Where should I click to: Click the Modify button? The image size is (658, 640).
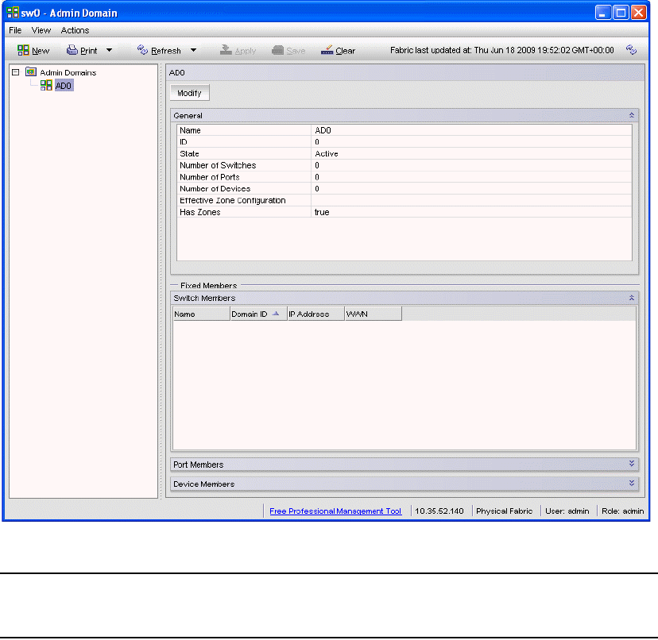(x=189, y=93)
